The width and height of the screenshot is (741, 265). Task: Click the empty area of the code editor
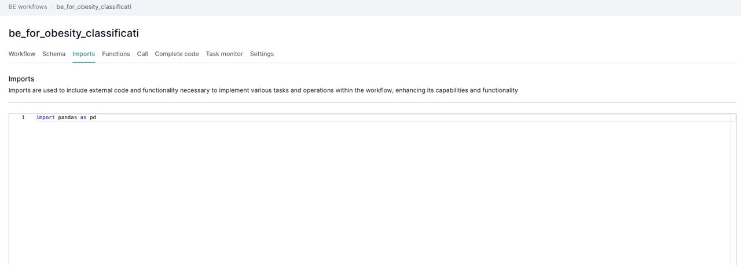click(x=370, y=191)
